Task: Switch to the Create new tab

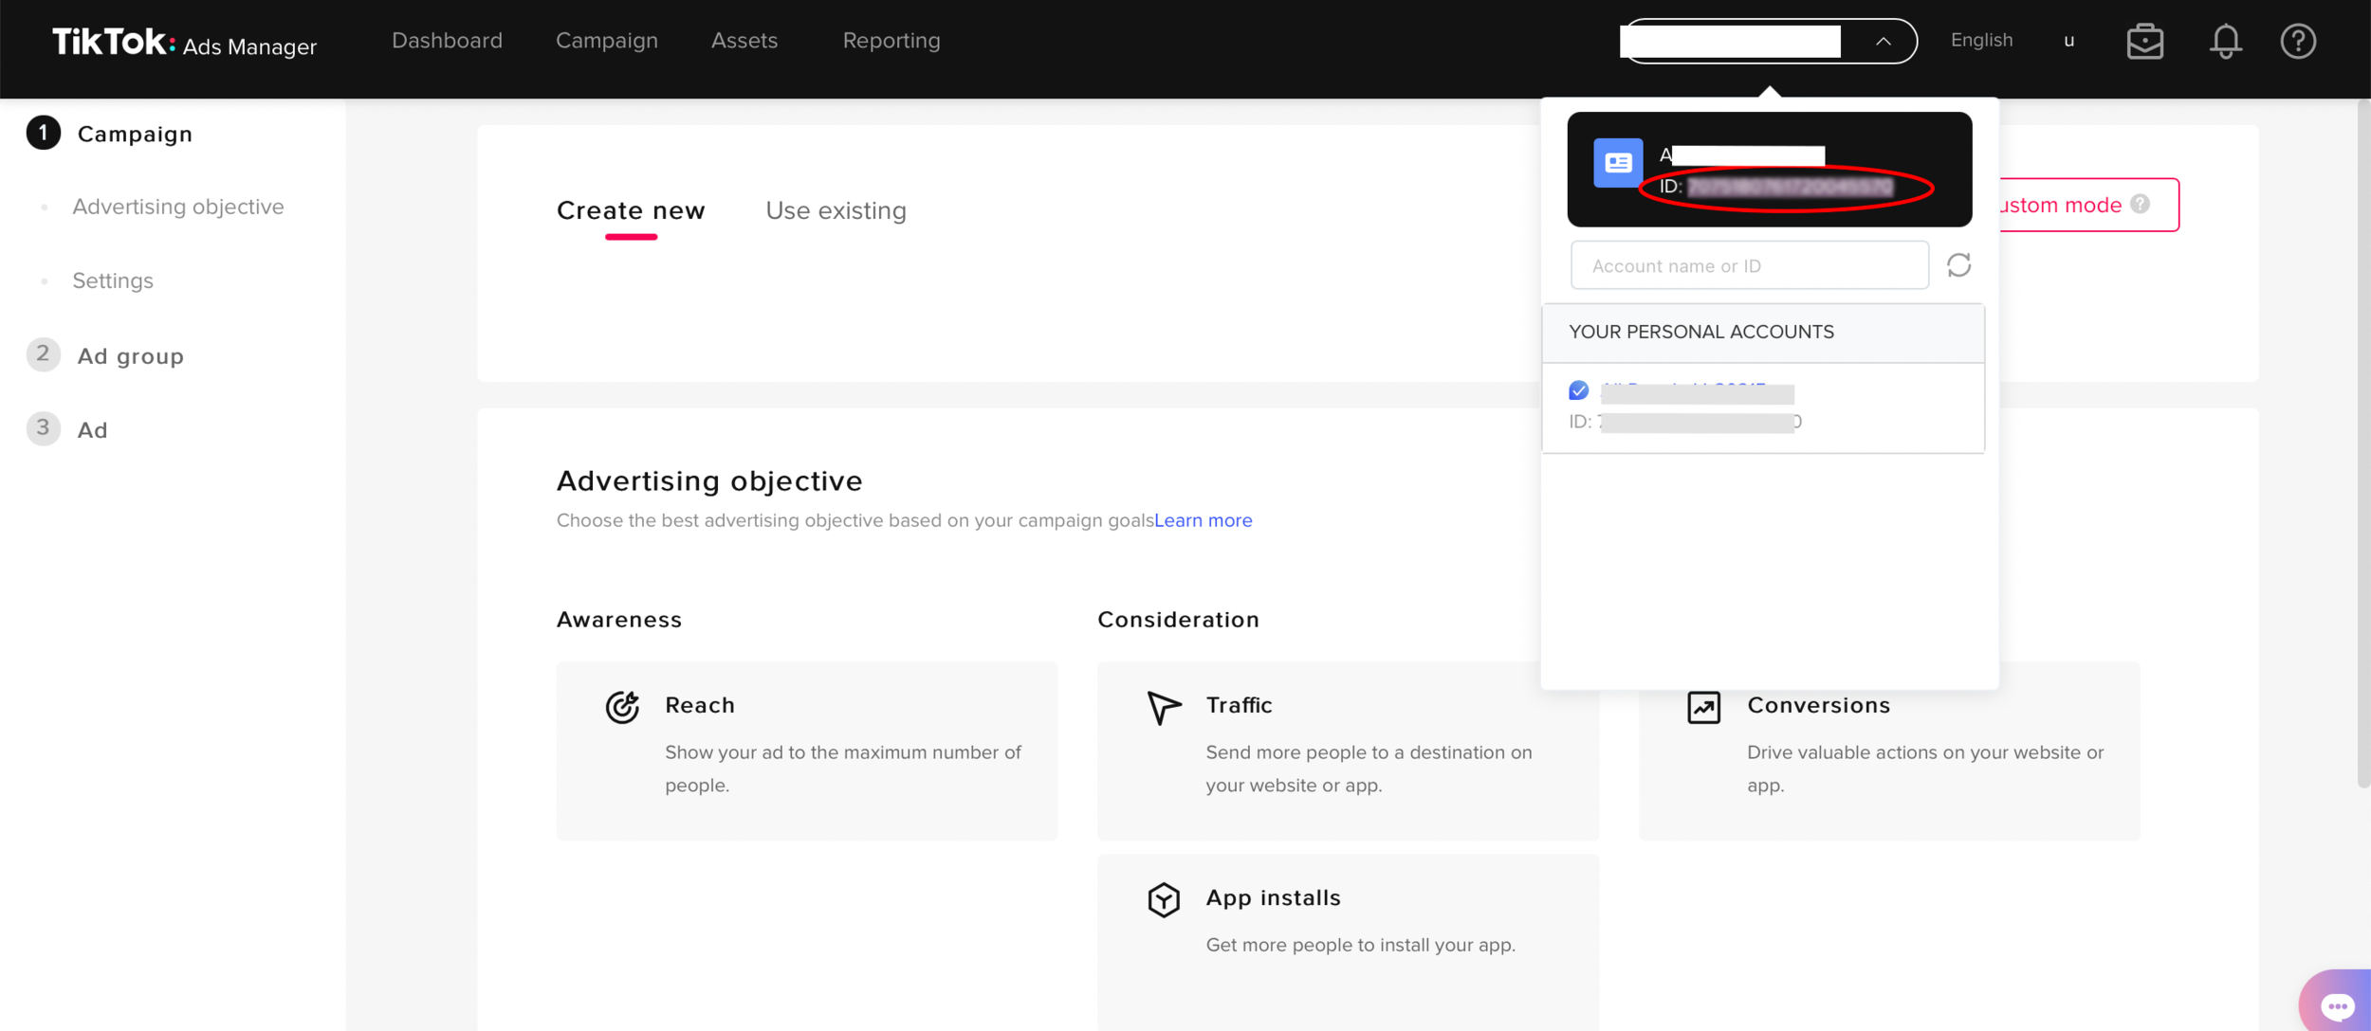Action: [631, 211]
